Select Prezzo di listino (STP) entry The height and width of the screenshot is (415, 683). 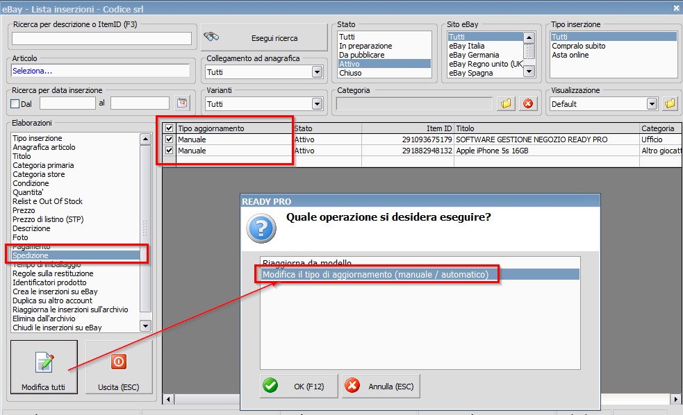[x=76, y=219]
